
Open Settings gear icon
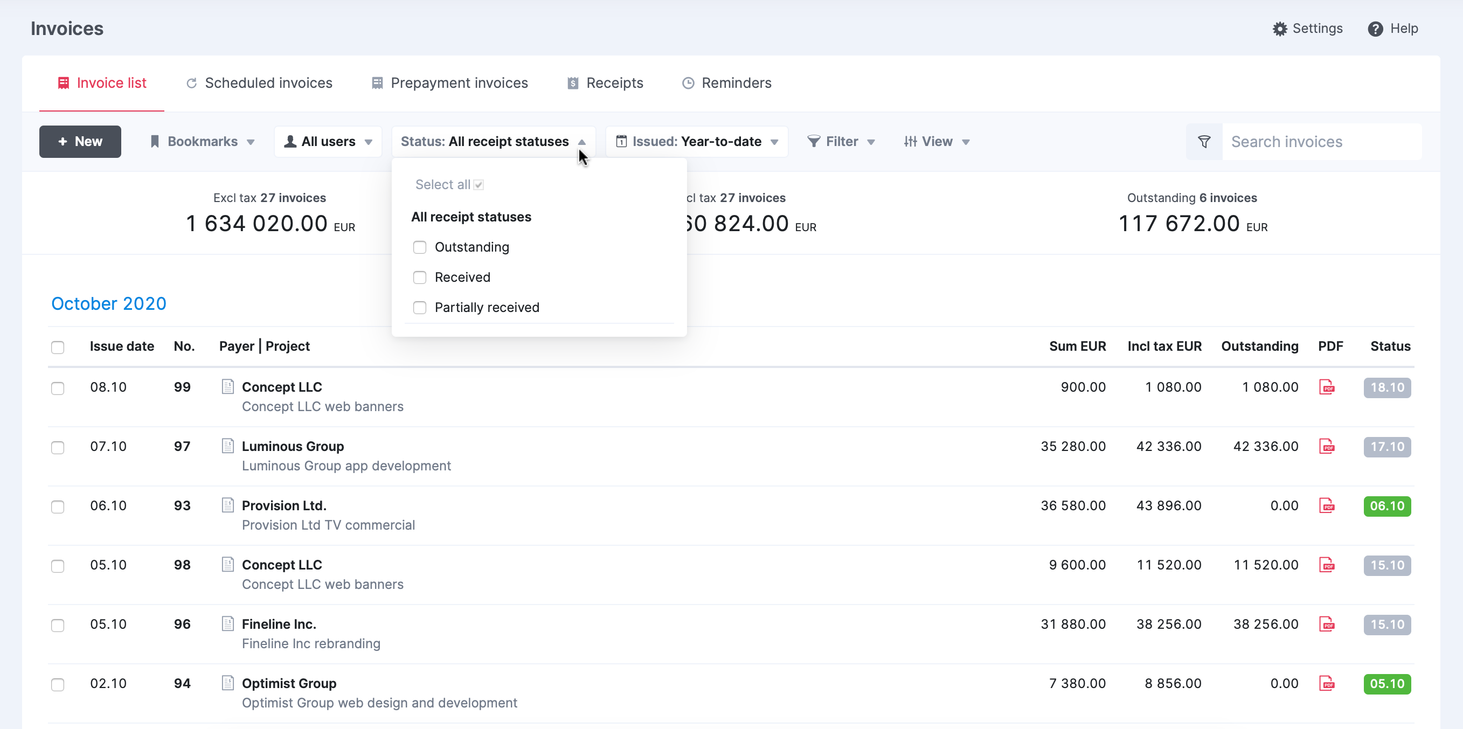(1279, 29)
